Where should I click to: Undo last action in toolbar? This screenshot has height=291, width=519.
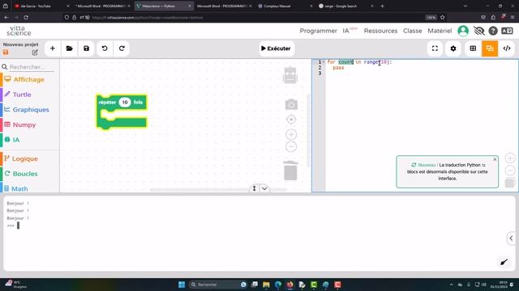[x=105, y=48]
